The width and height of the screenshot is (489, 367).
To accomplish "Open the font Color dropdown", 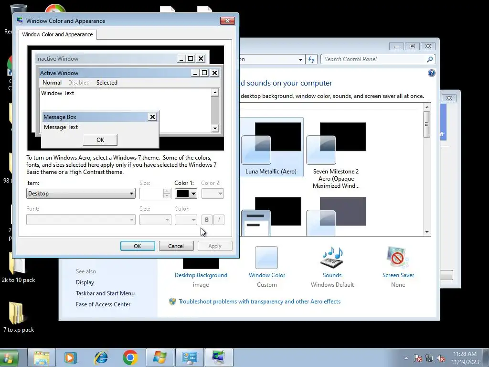I will pyautogui.click(x=186, y=220).
